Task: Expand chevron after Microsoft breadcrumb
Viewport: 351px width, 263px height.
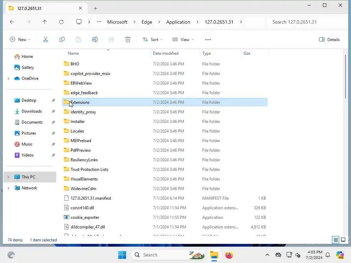Action: [x=134, y=22]
